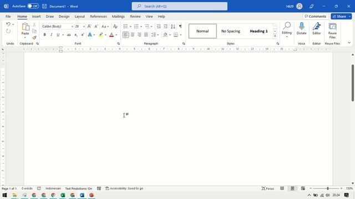Click the Save icon in title bar

(44, 6)
